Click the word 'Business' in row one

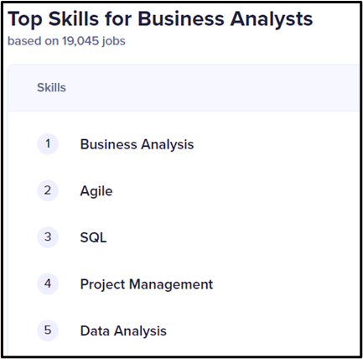coord(109,144)
